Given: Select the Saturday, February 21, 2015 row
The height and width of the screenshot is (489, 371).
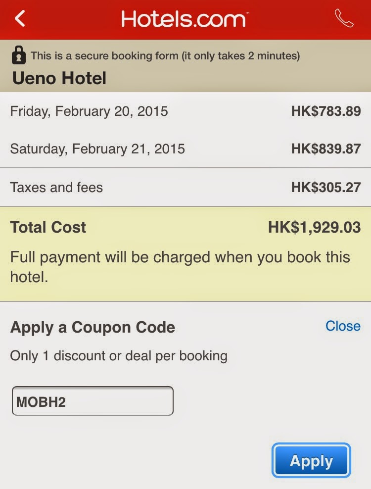Looking at the screenshot, I should [x=185, y=149].
